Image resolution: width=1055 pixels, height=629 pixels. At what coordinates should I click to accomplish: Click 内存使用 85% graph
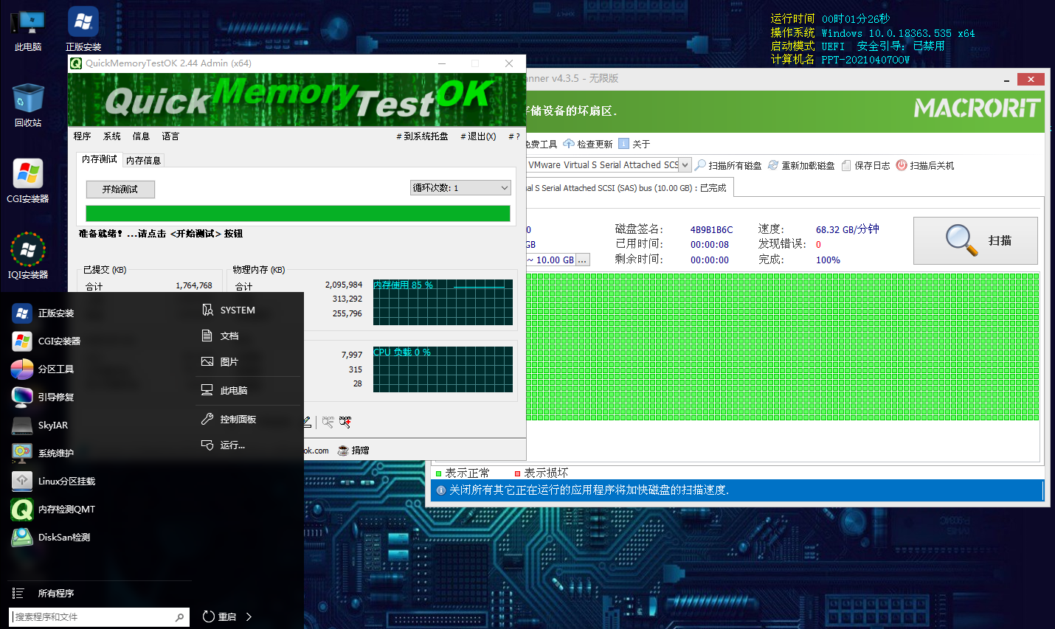[443, 302]
